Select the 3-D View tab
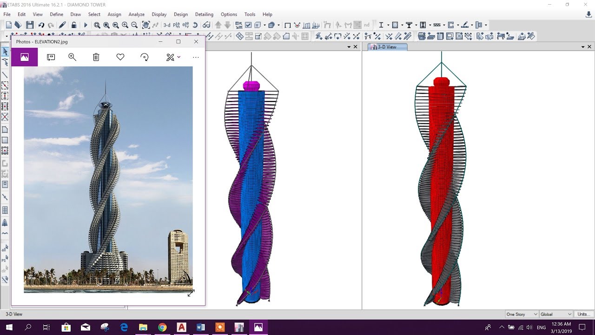 point(387,47)
